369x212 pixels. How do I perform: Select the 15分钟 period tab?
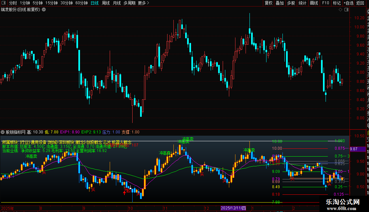click(51, 3)
